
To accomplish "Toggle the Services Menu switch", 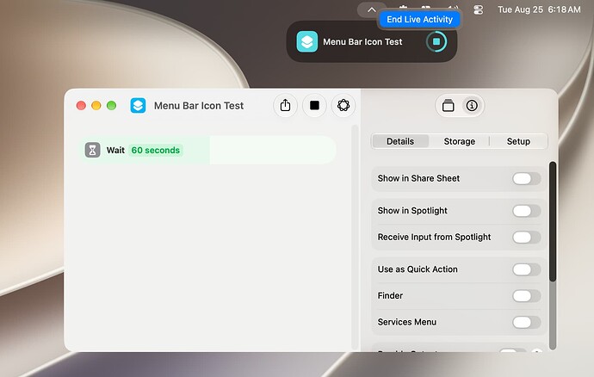I will click(526, 323).
